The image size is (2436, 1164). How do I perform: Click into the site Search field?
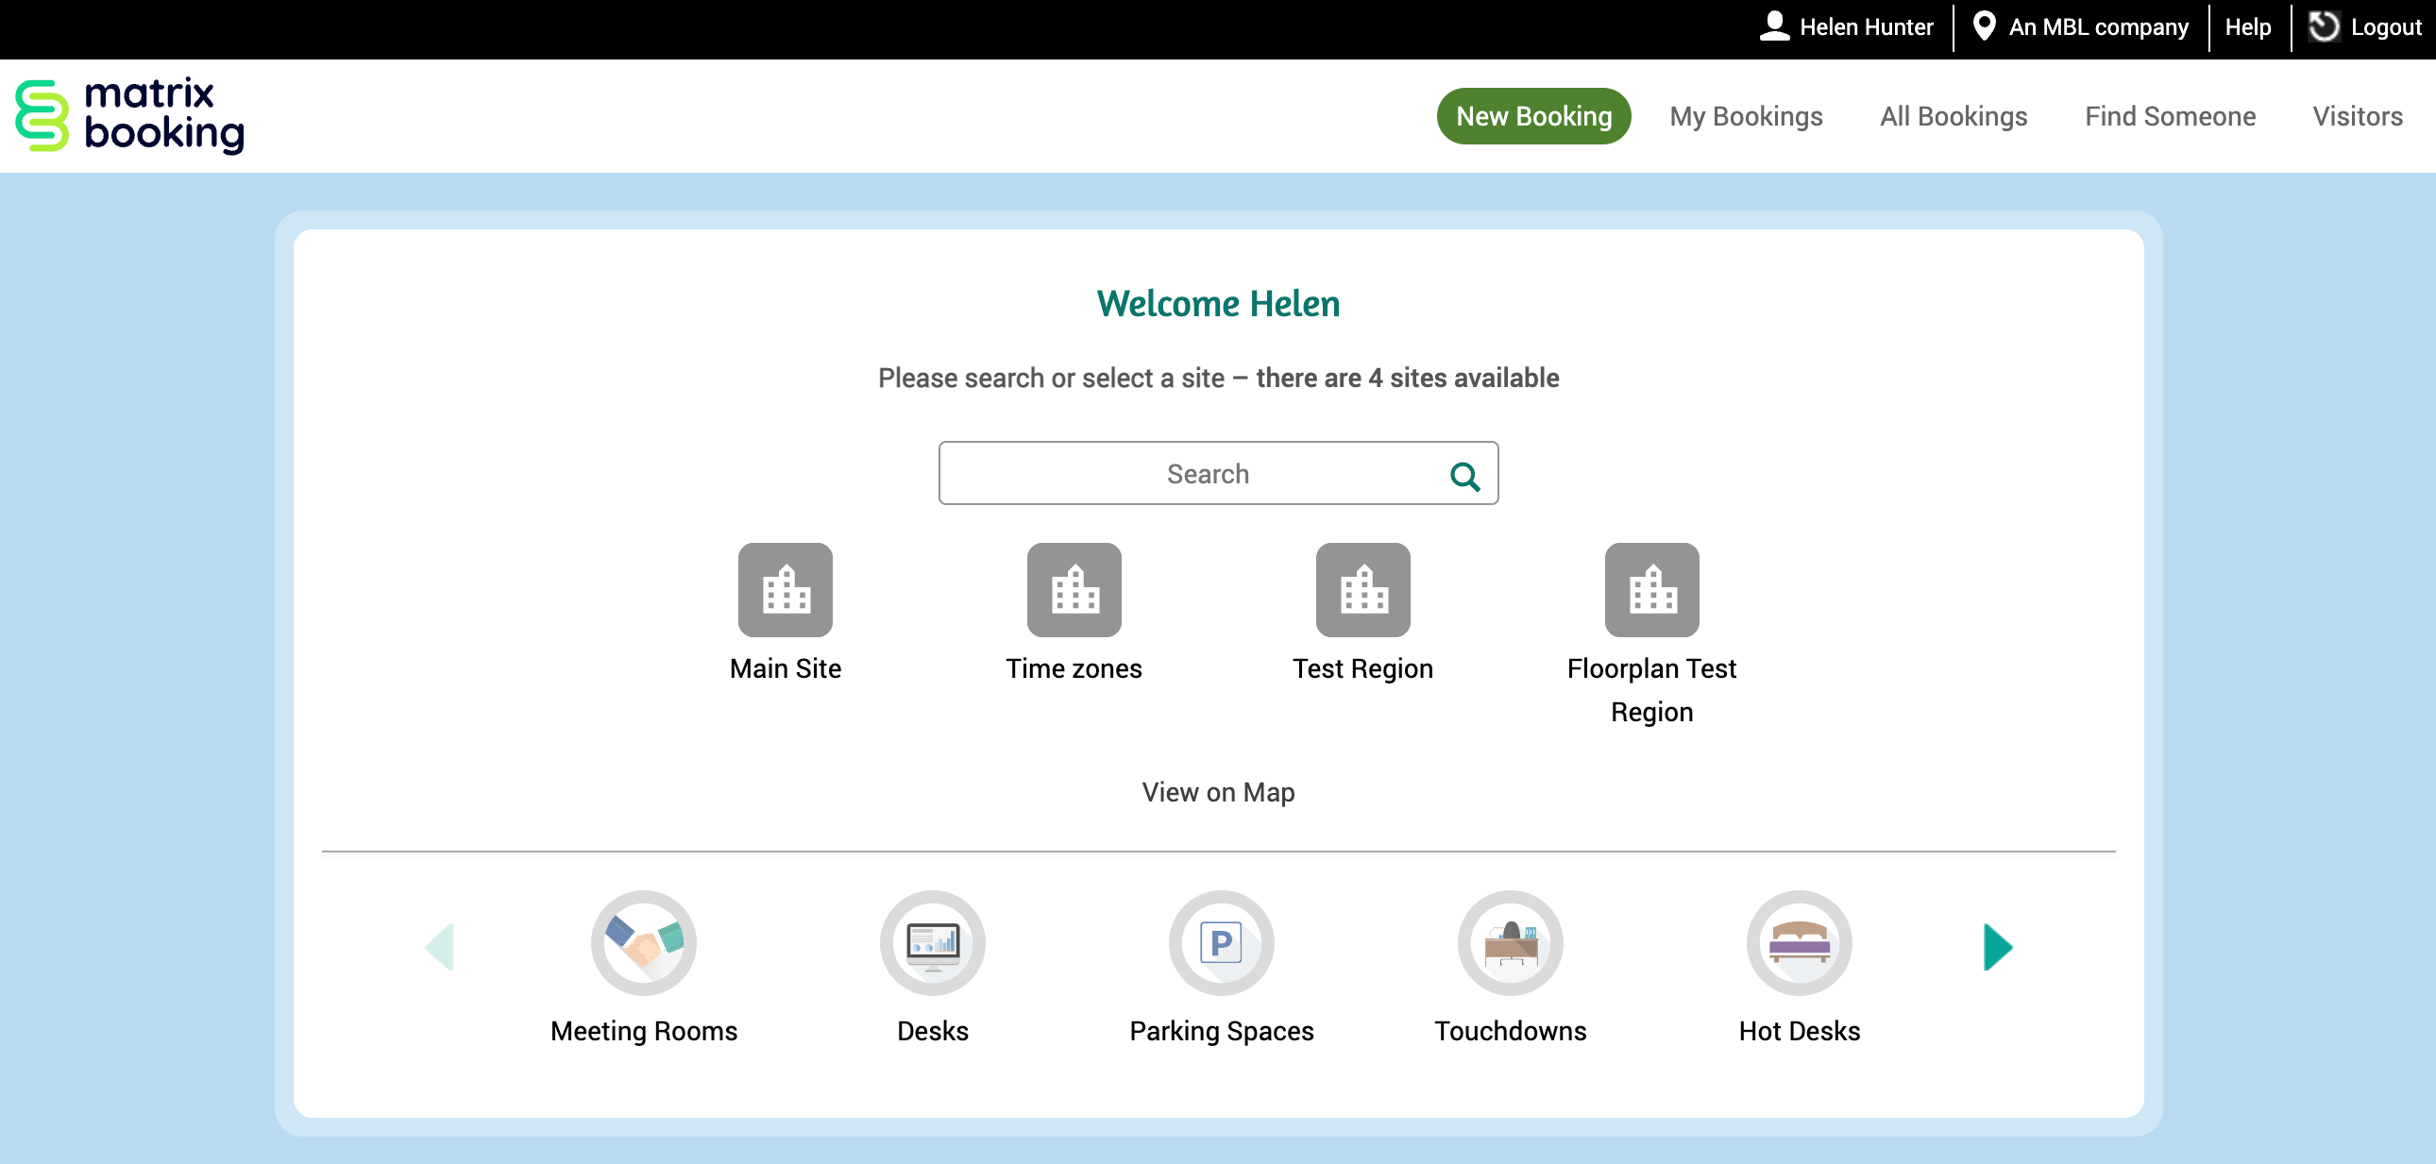(x=1192, y=474)
